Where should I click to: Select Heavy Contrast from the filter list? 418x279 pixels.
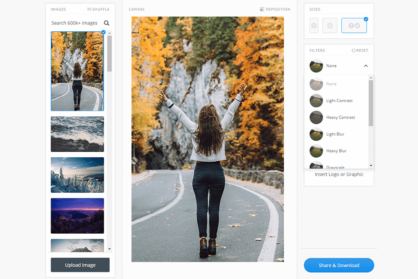(x=340, y=117)
